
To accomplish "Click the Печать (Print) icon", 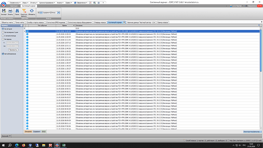I will (x=10, y=11).
